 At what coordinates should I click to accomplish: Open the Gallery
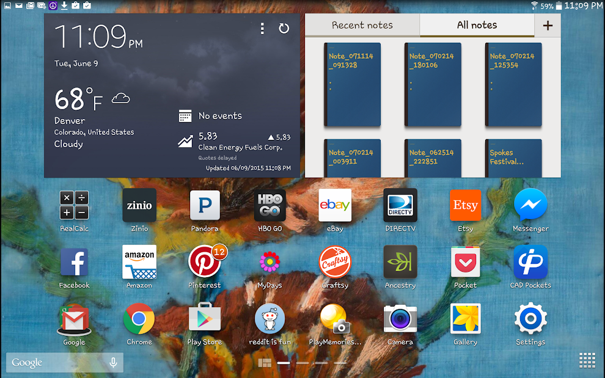[465, 319]
